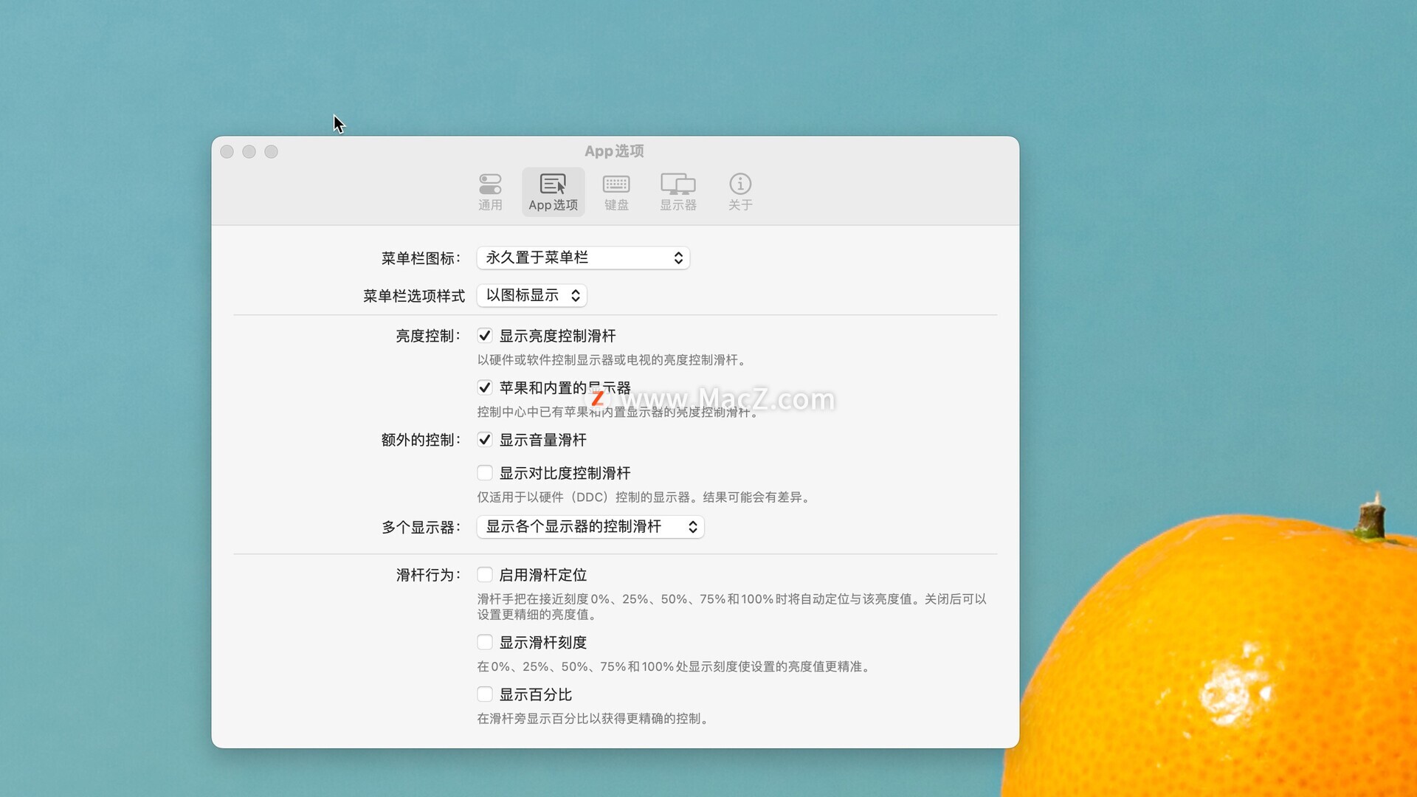Click the 额外的控制: label text
Viewport: 1417px width, 797px height.
[x=421, y=440]
